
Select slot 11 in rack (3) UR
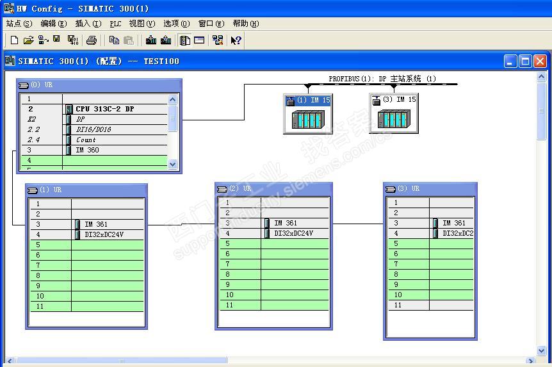pyautogui.click(x=431, y=305)
